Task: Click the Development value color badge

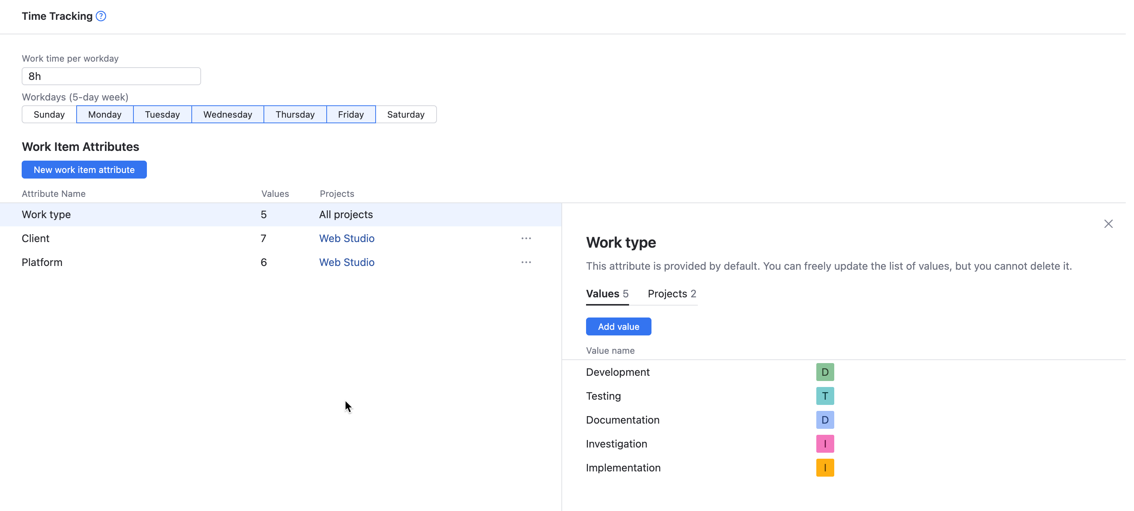Action: [x=825, y=371]
